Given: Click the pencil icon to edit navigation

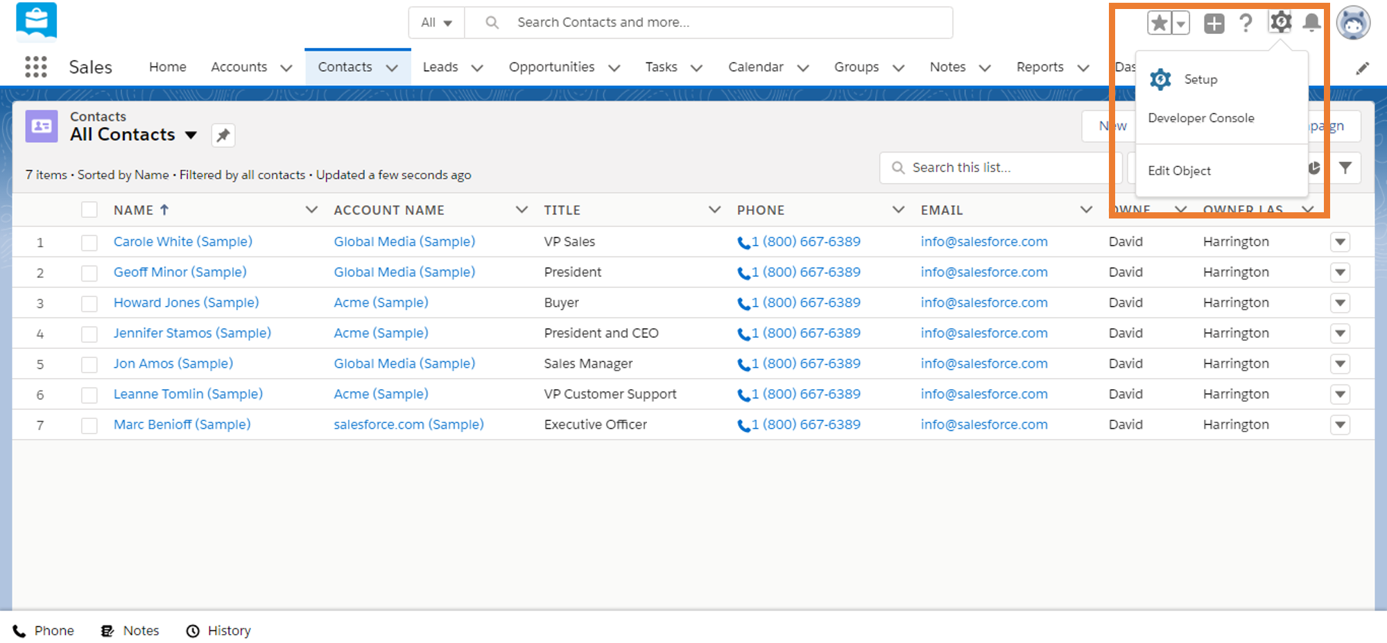Looking at the screenshot, I should [x=1362, y=68].
